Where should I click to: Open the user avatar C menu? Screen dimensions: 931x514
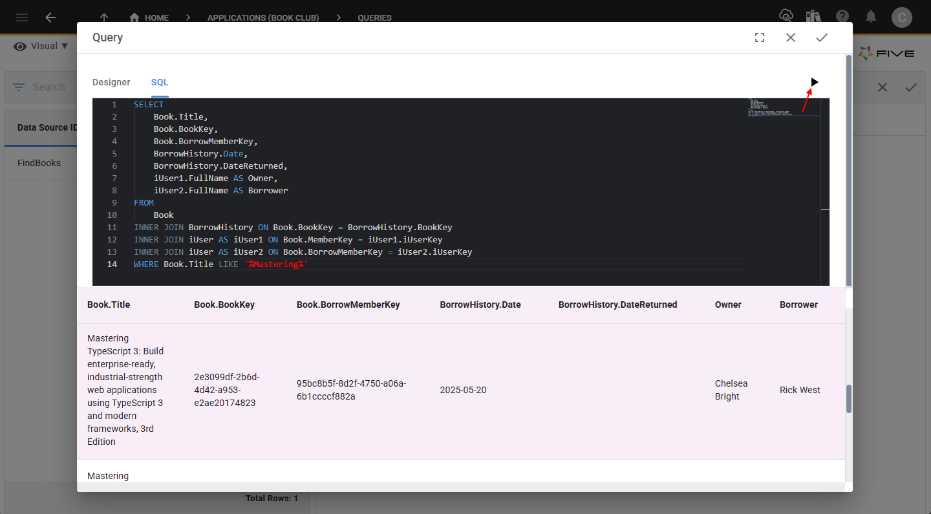pyautogui.click(x=902, y=17)
